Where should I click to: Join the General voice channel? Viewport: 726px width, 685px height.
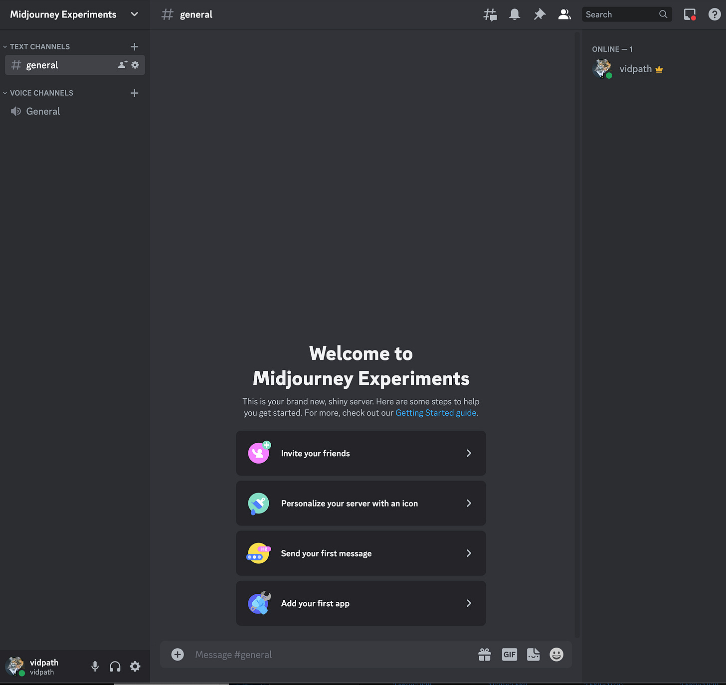tap(75, 111)
